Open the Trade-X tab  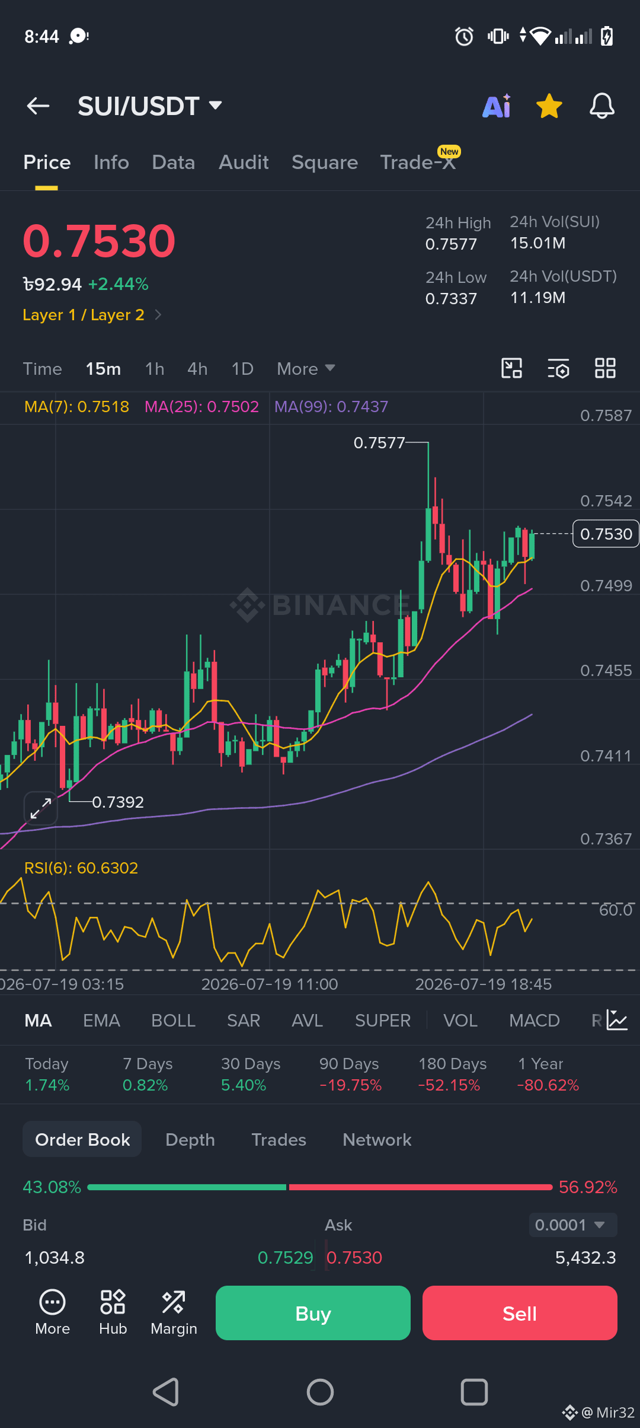point(418,161)
